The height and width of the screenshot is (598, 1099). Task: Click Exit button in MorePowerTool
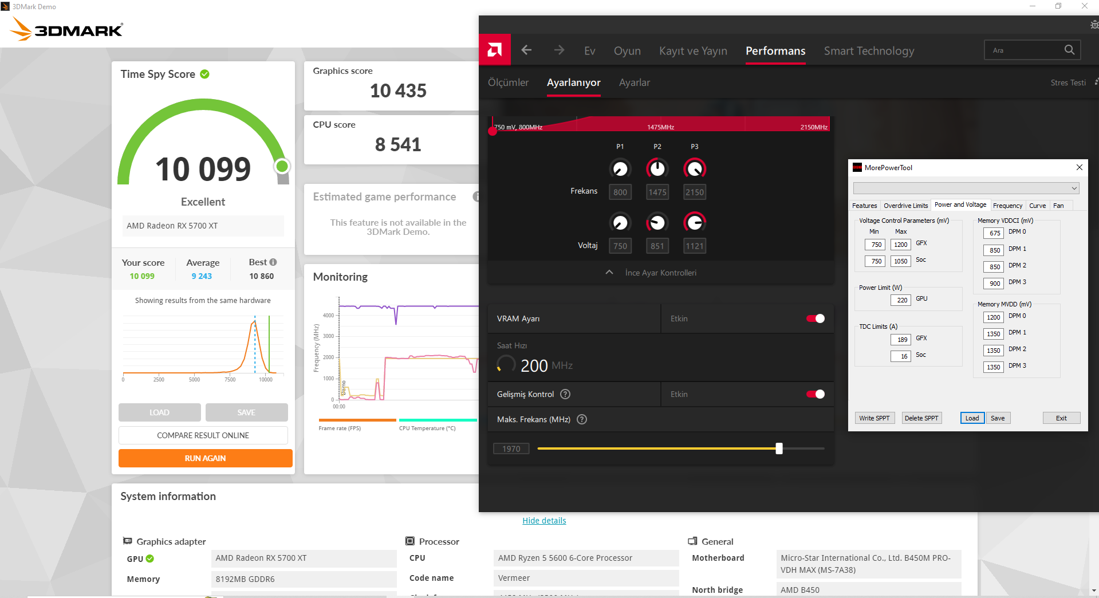pos(1061,418)
